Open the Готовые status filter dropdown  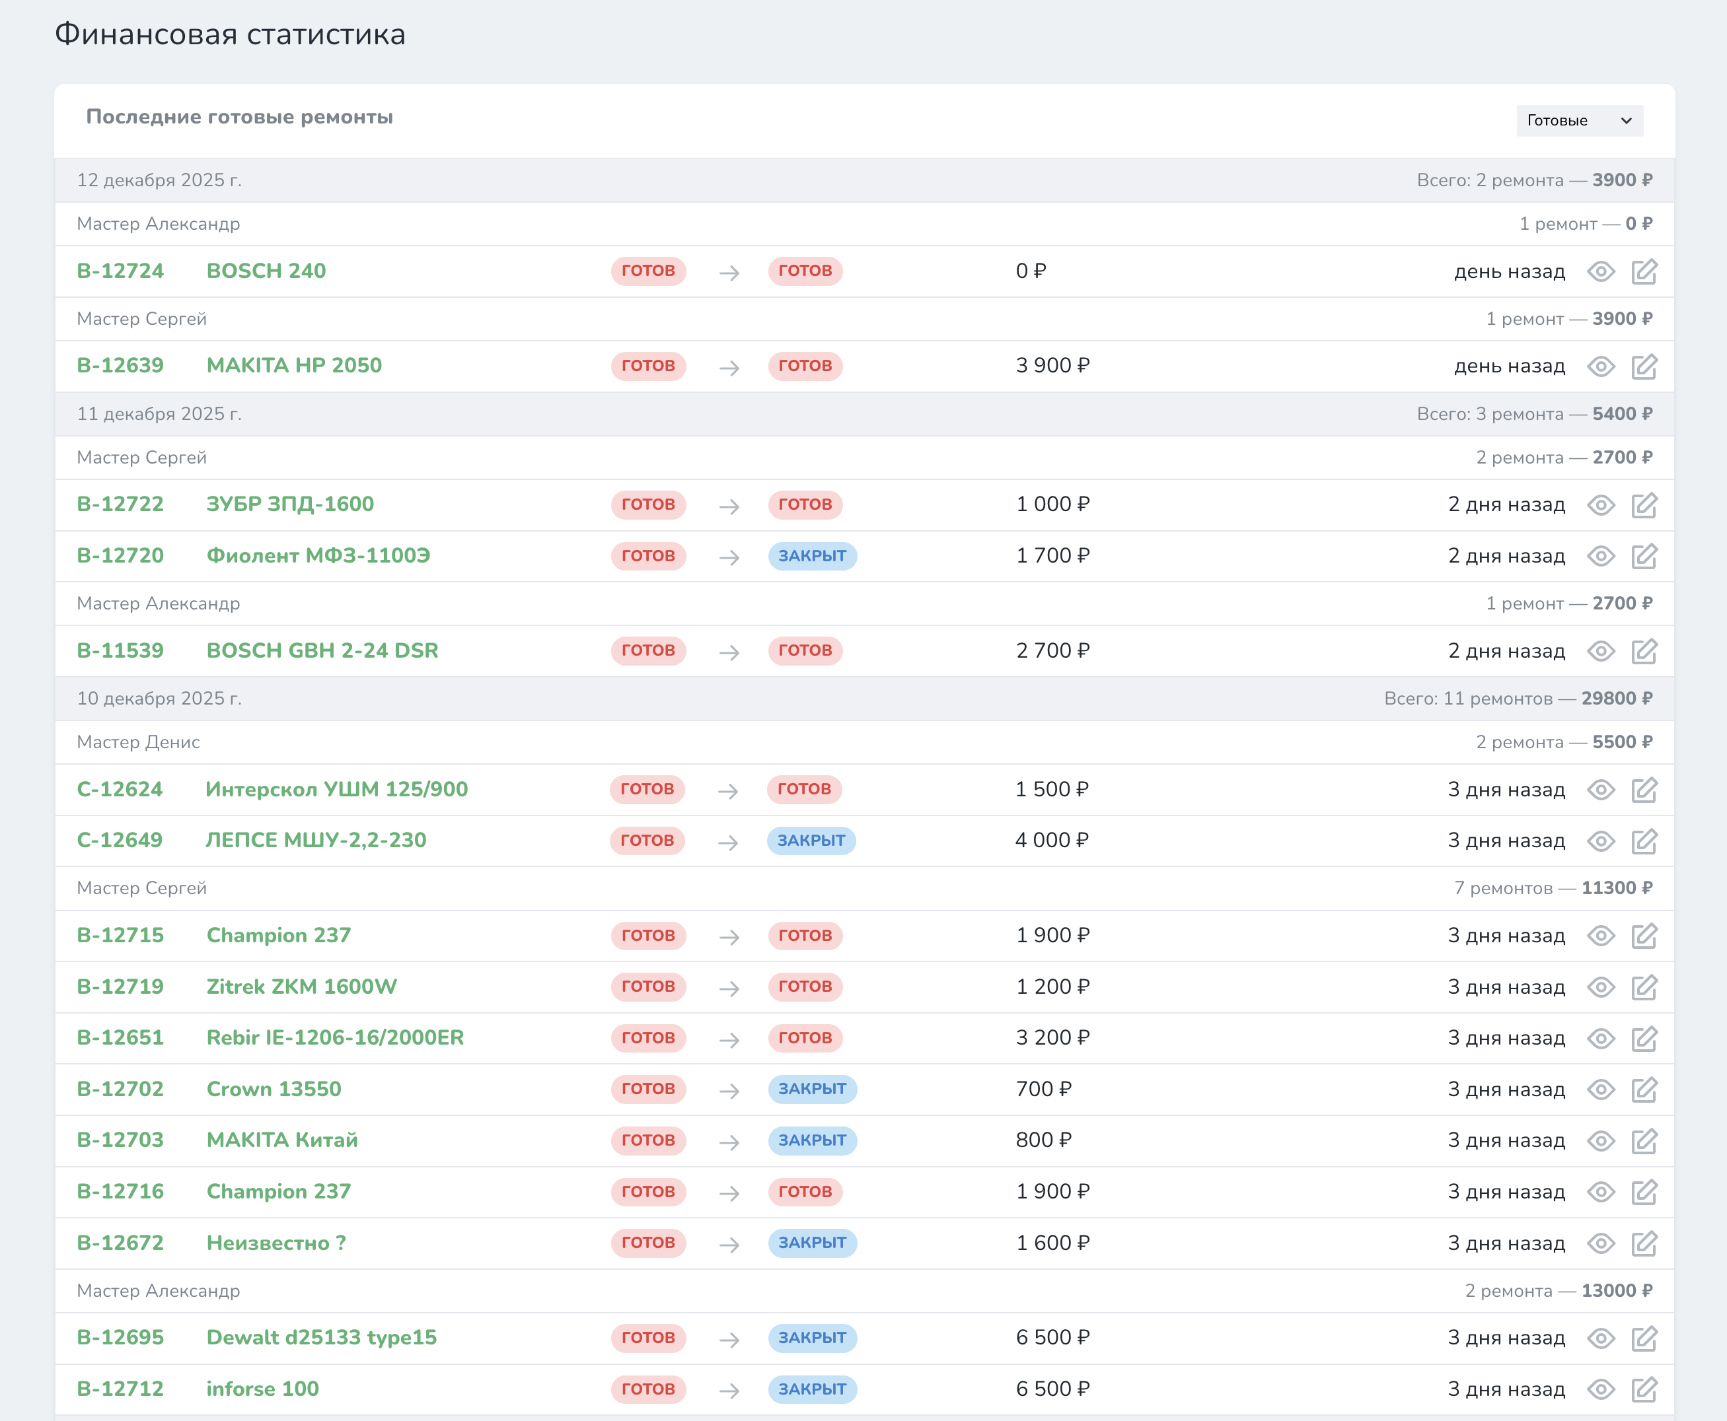coord(1579,120)
